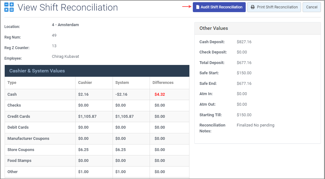
Task: Click the location value 4 - Amsterdam
Action: (65, 25)
